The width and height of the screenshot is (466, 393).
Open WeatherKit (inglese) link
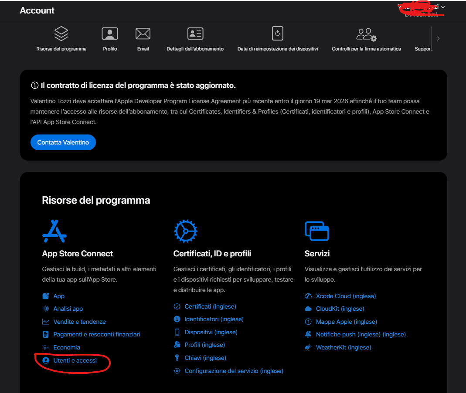(344, 347)
